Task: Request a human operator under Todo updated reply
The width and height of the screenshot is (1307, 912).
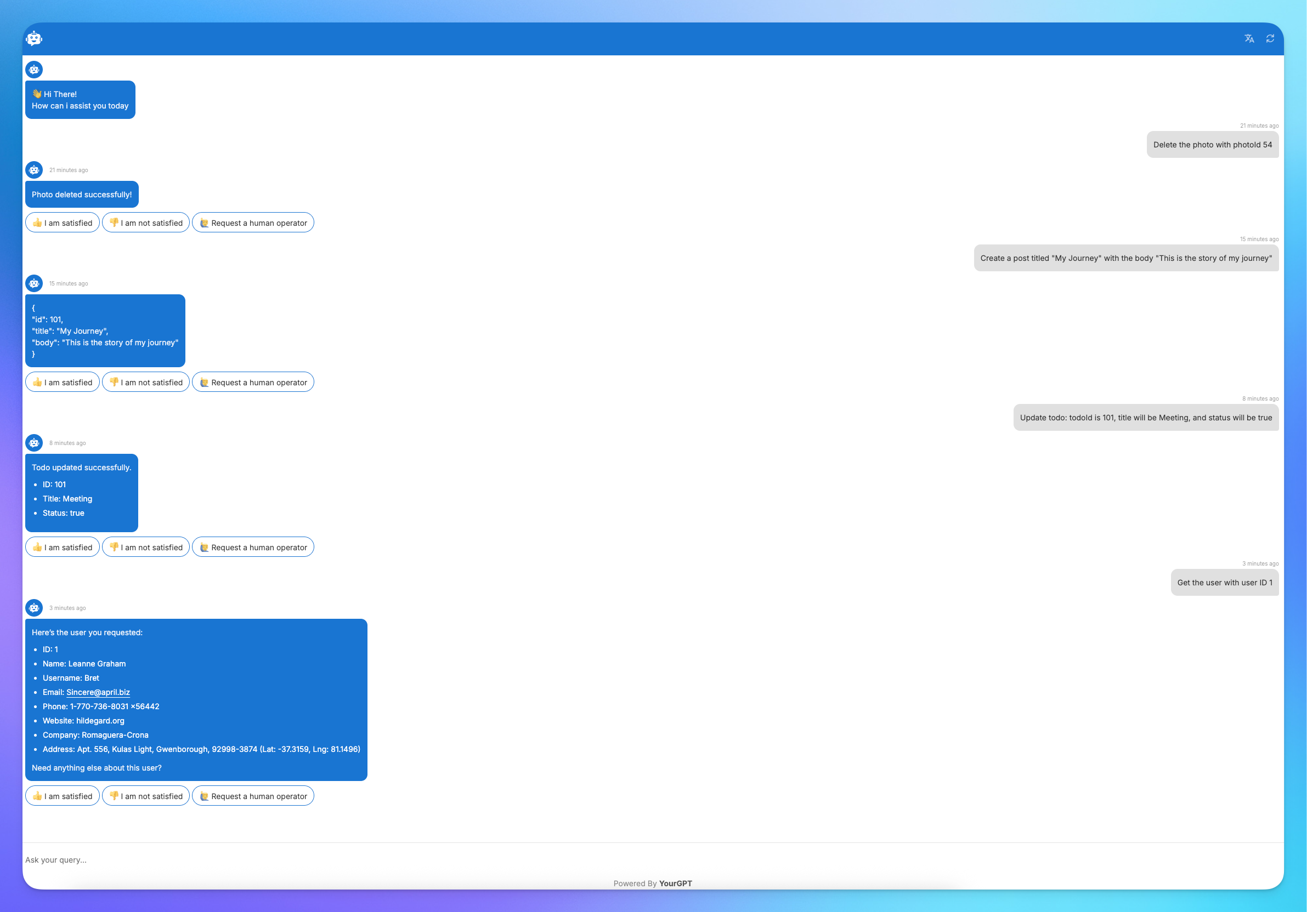Action: pyautogui.click(x=253, y=547)
